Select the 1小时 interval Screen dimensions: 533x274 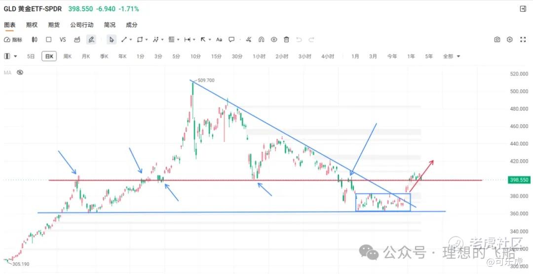pyautogui.click(x=259, y=56)
